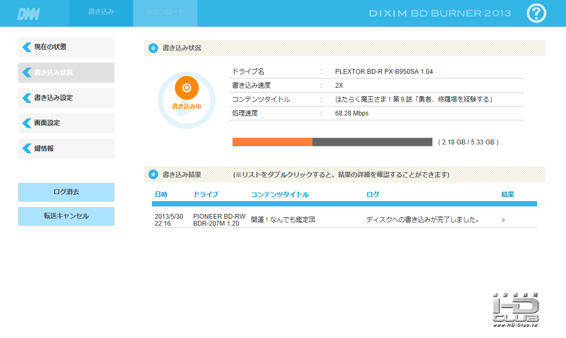The width and height of the screenshot is (566, 338).
Task: Click the ドライブ column header
Action: point(206,195)
